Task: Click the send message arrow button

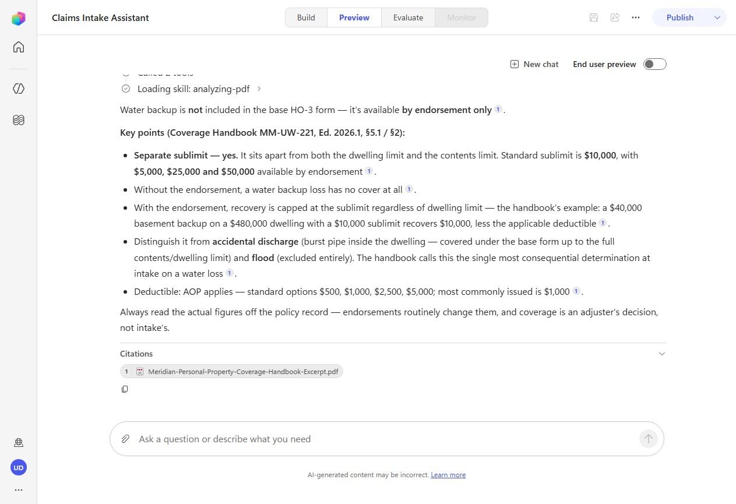Action: pyautogui.click(x=649, y=439)
